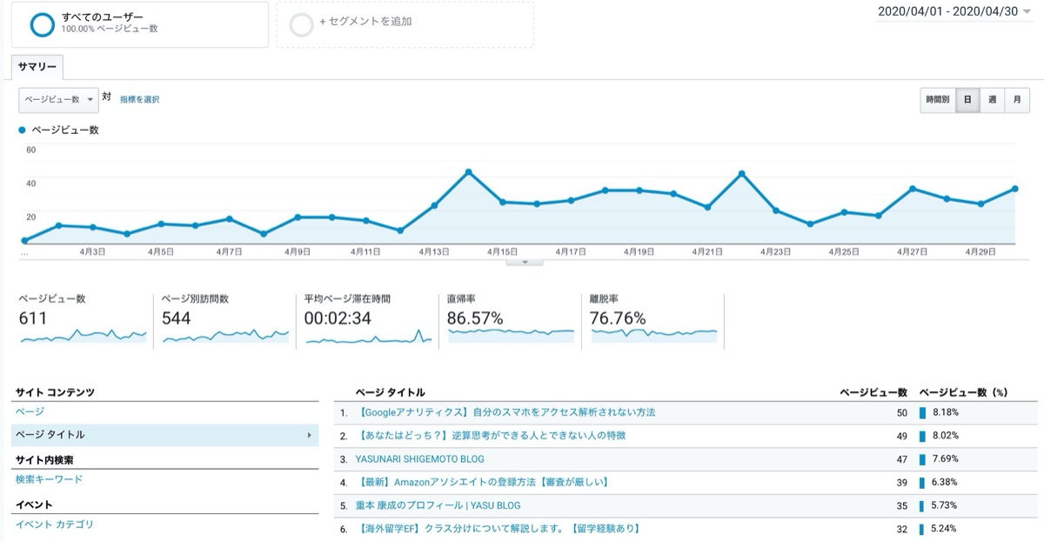Click the すべてのユーザー segment box

[139, 24]
